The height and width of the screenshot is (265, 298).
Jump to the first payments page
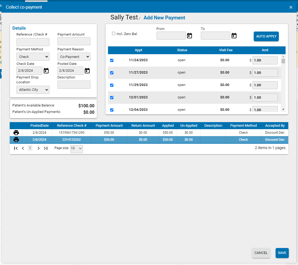[x=16, y=148]
